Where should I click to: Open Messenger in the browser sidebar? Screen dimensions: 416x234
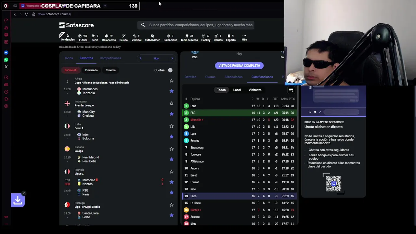coord(6,53)
